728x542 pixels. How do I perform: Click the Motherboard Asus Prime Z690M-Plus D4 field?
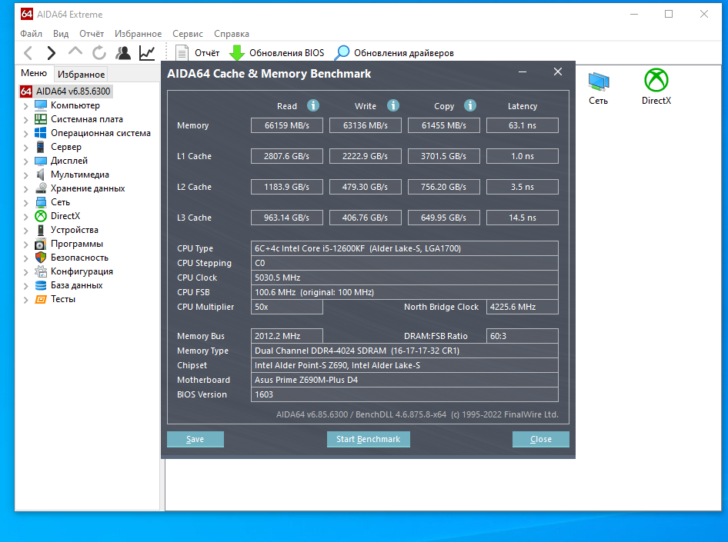[404, 380]
